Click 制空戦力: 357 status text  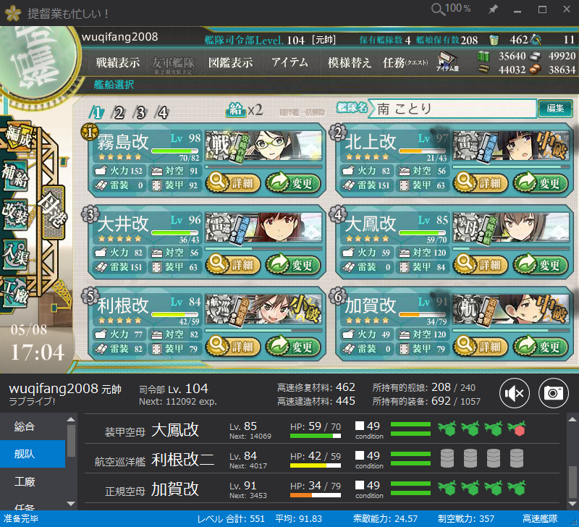[466, 519]
